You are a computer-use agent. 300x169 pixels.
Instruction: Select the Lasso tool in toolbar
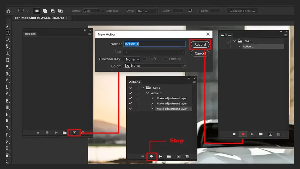8,40
